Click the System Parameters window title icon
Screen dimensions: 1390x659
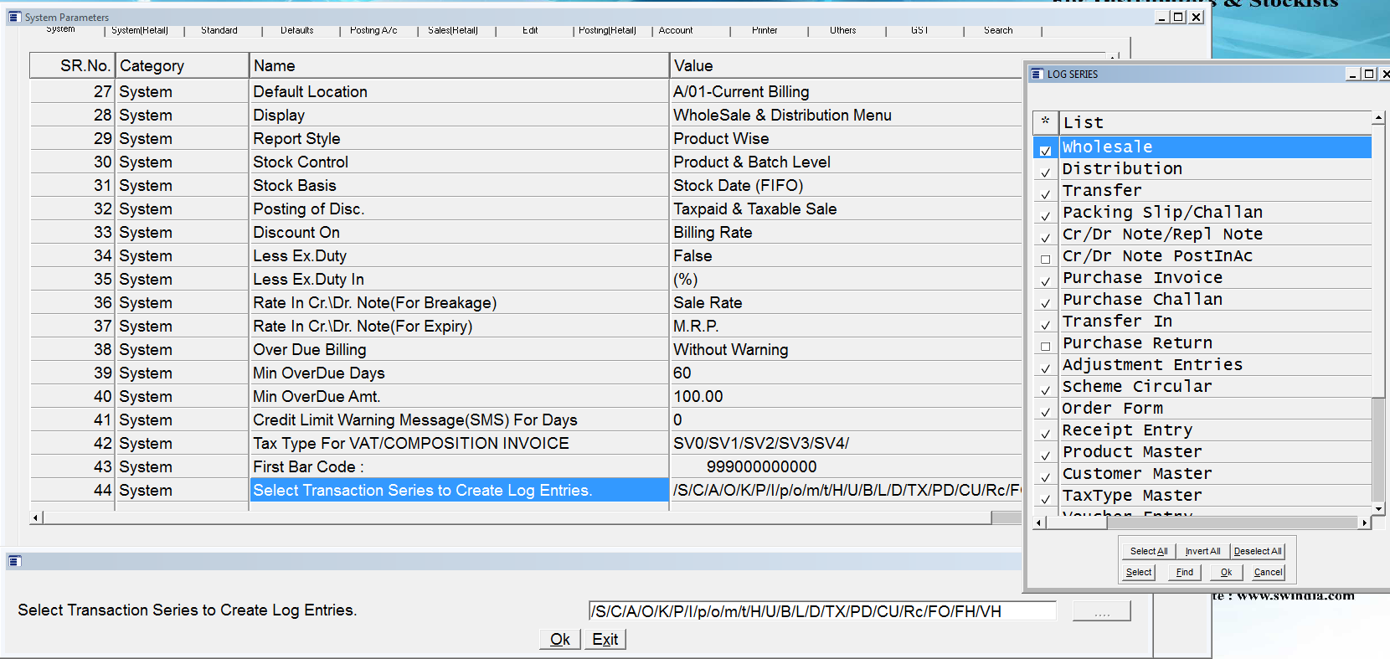coord(14,17)
